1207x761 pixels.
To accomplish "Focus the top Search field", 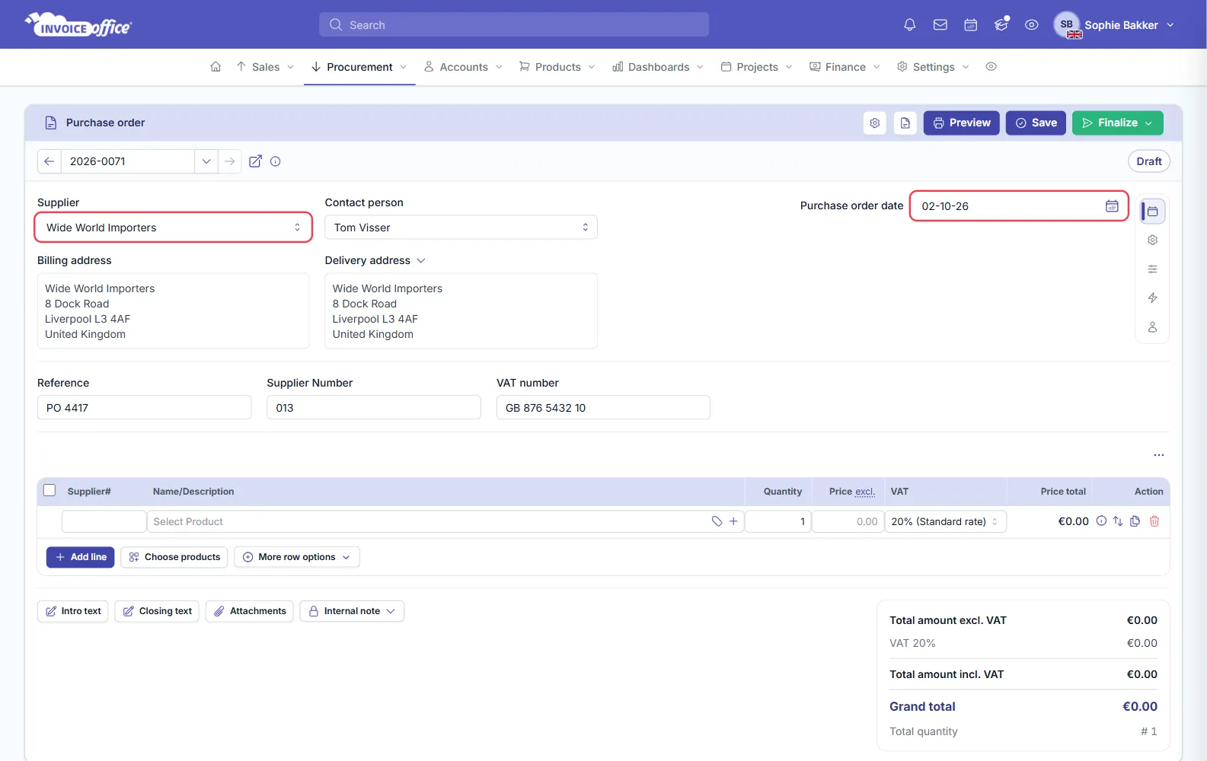I will (x=514, y=25).
